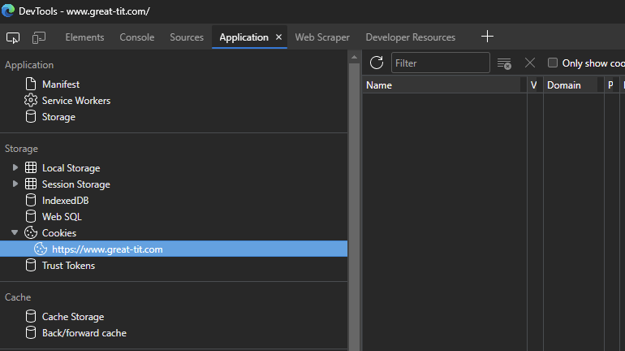Expand the Local Storage tree node
This screenshot has width=625, height=351.
click(x=15, y=167)
